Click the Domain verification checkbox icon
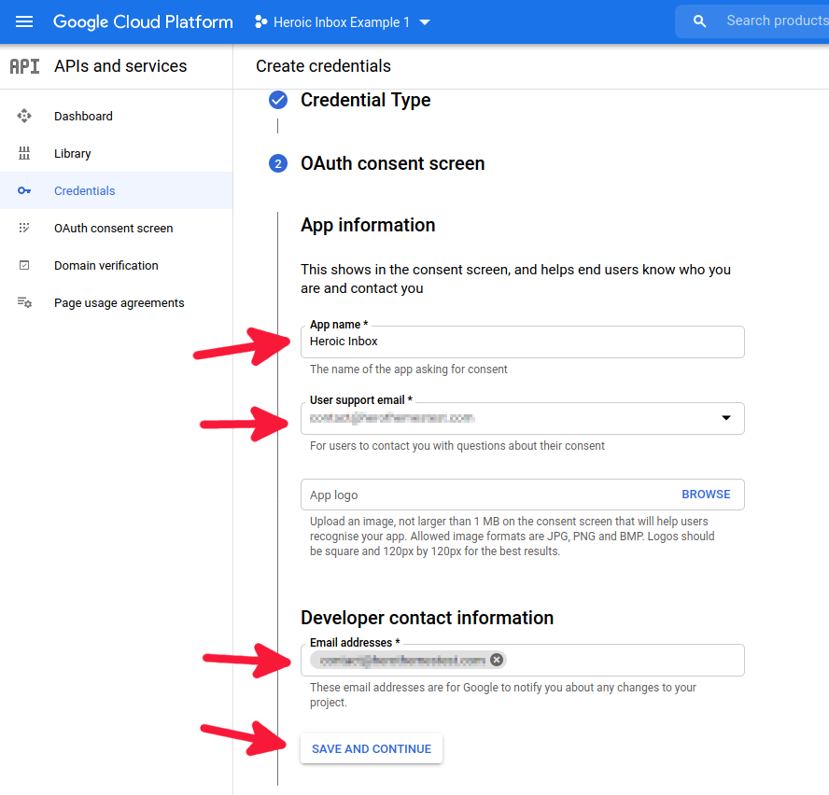Image resolution: width=829 pixels, height=795 pixels. (x=24, y=265)
